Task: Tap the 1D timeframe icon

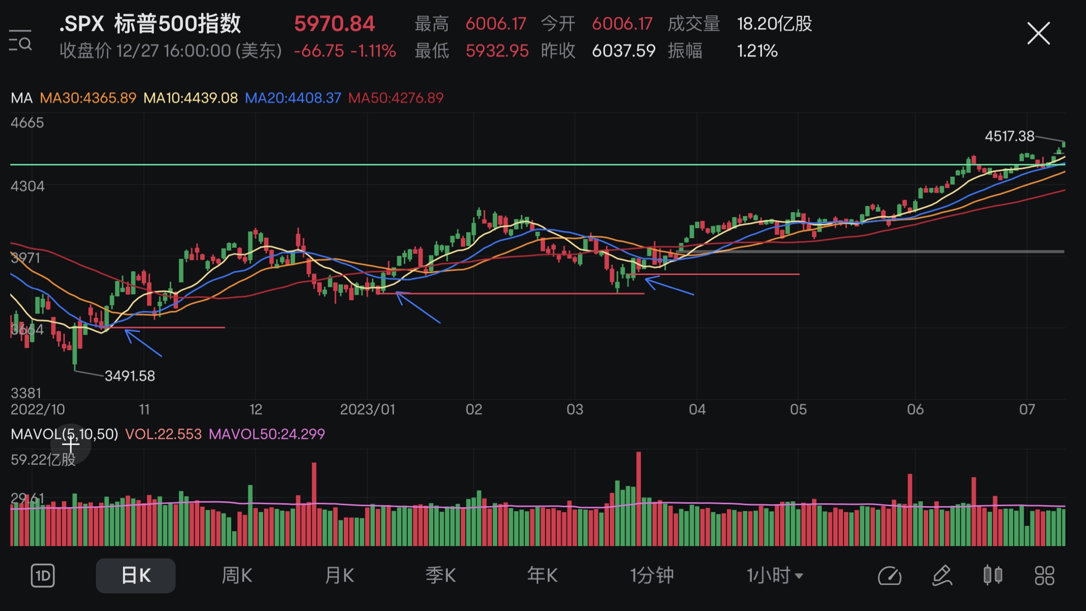Action: click(43, 576)
